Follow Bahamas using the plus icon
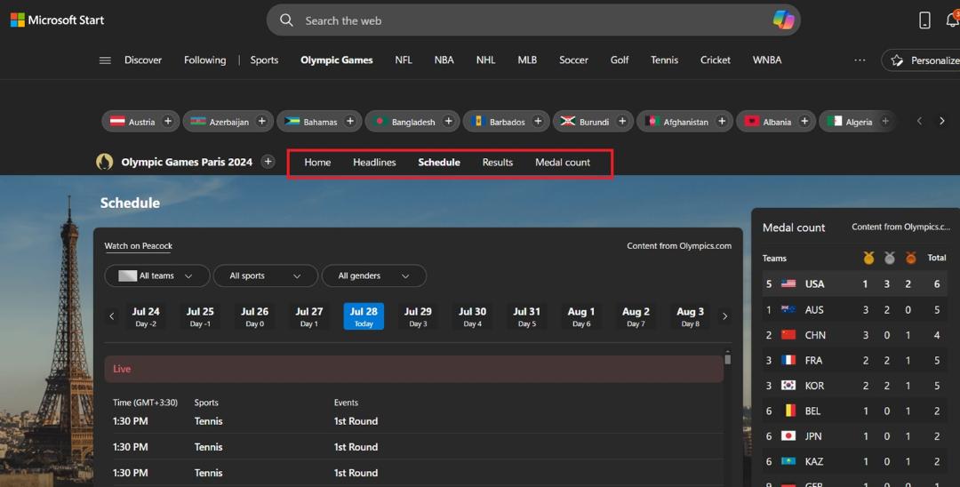Screen dimensions: 960x487 click(350, 121)
